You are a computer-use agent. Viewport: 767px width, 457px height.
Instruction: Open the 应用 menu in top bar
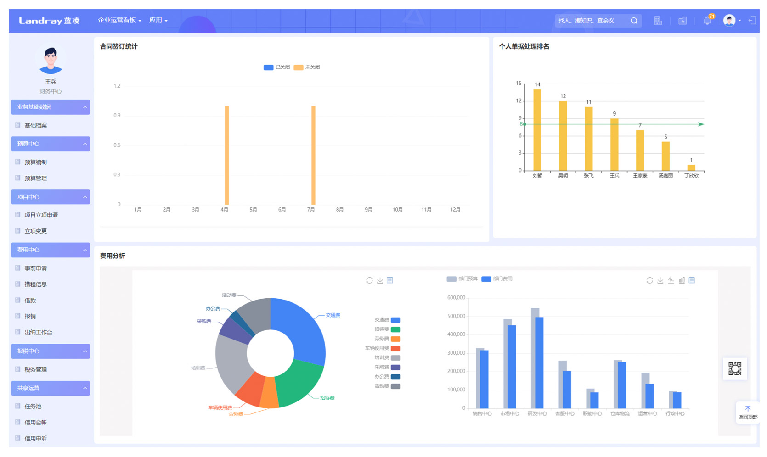click(x=158, y=20)
